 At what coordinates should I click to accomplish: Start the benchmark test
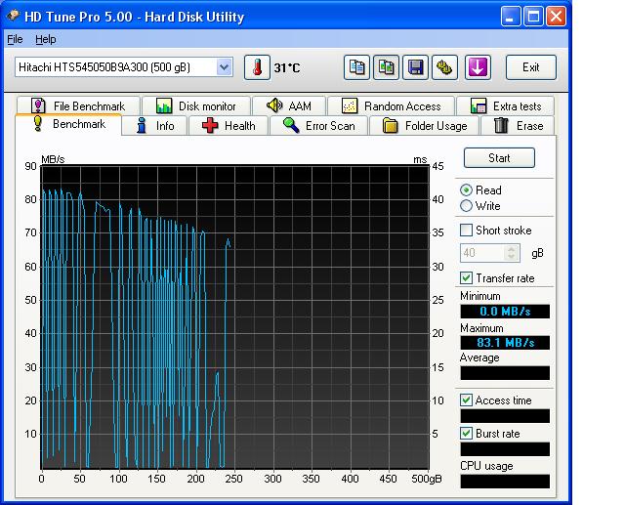point(499,158)
